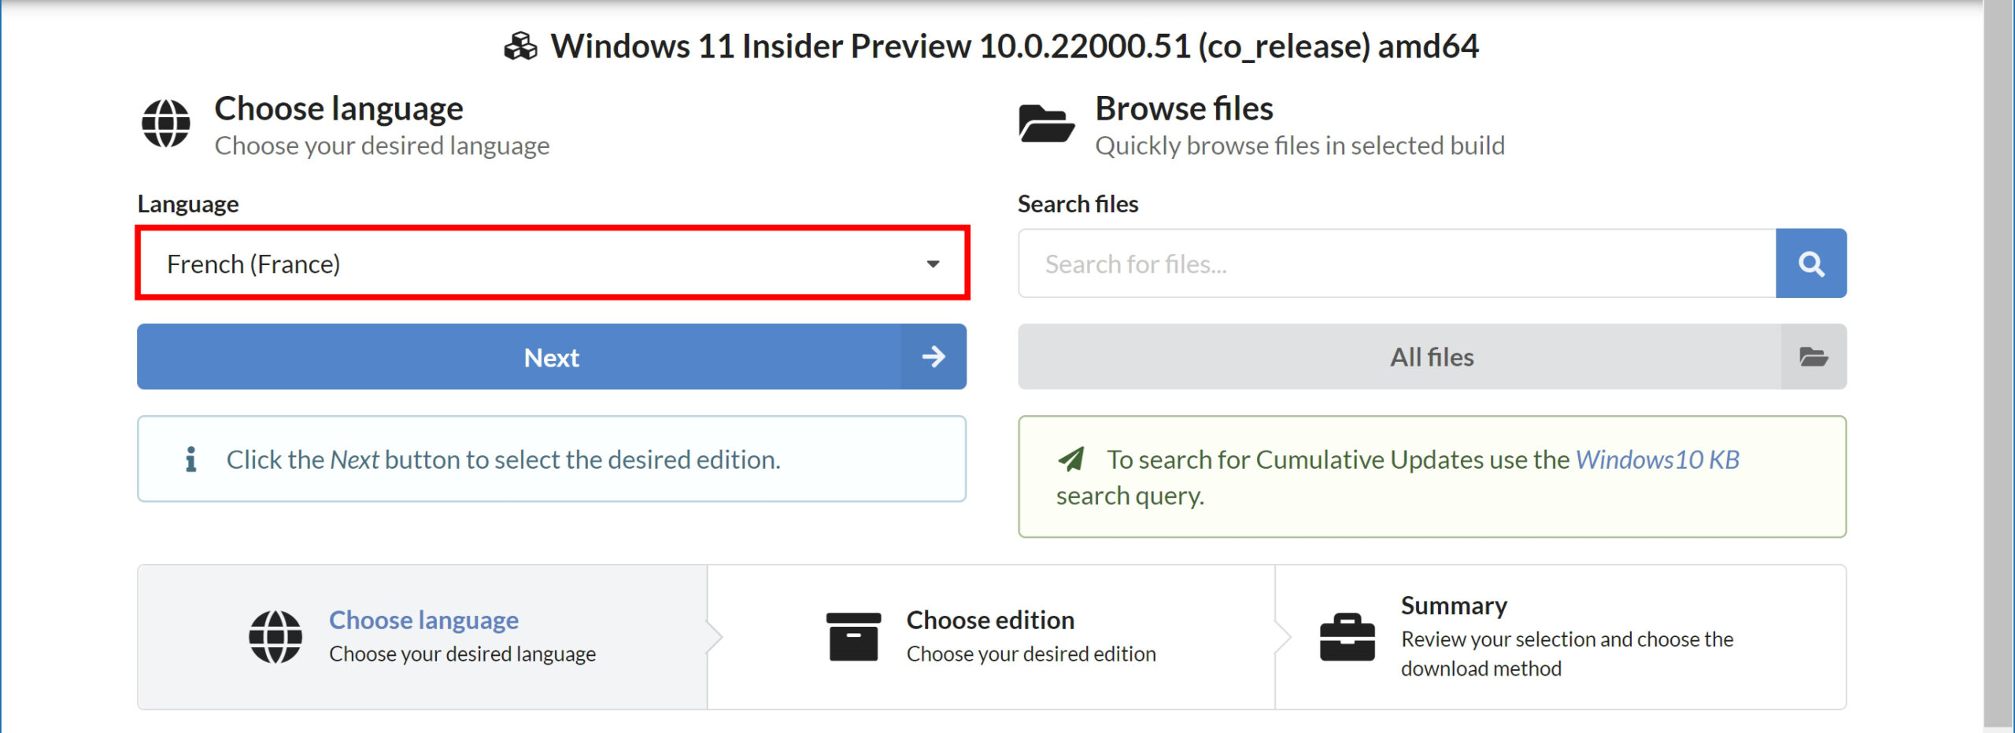Click the Next button
The height and width of the screenshot is (733, 2015).
[x=552, y=357]
